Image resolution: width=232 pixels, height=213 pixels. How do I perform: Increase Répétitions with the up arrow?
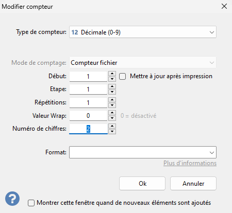point(112,100)
